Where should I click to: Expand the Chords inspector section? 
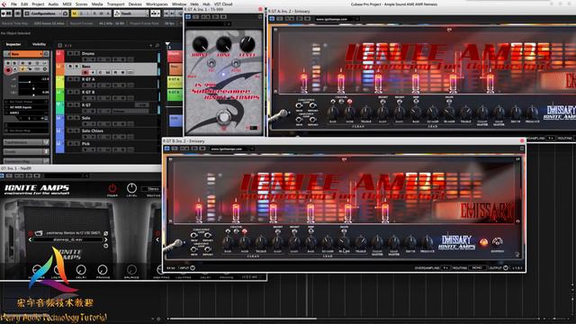(x=26, y=151)
